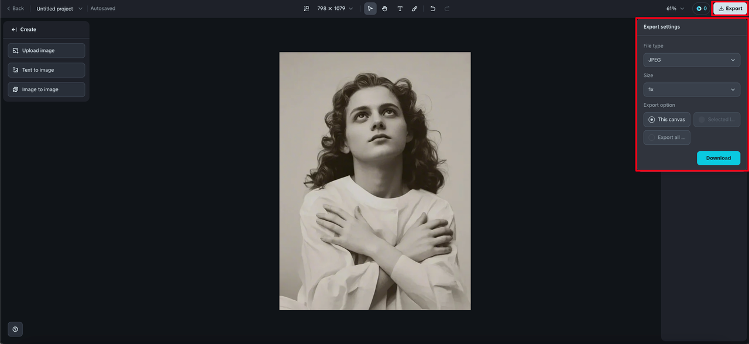The width and height of the screenshot is (749, 344).
Task: Expand the 1x Size dropdown
Action: pos(692,89)
